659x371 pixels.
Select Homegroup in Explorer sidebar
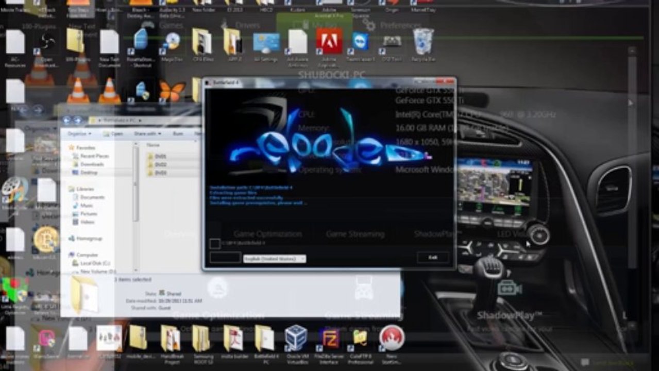pos(85,239)
